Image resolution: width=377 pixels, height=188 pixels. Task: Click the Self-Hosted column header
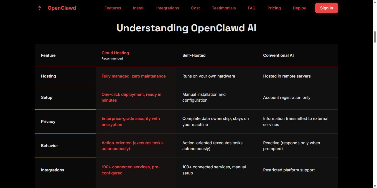(194, 55)
